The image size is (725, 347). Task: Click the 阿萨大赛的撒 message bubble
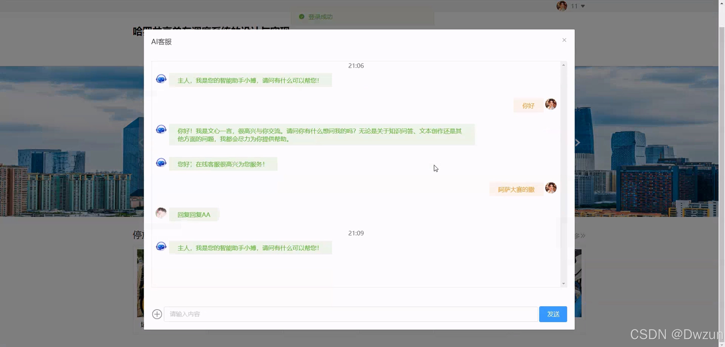click(x=516, y=189)
